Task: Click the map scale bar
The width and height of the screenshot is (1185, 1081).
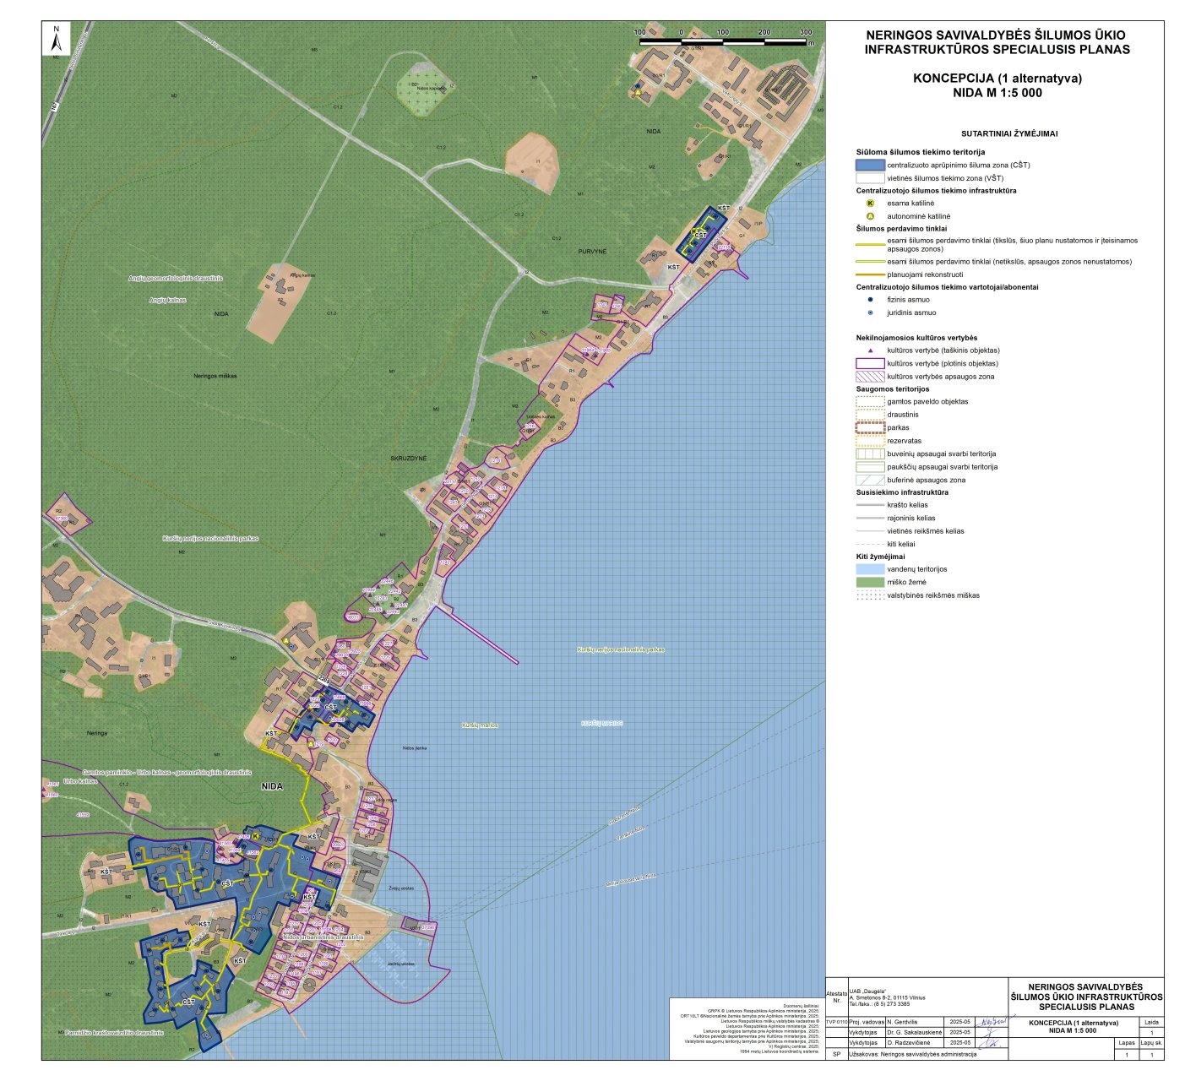Action: [723, 41]
